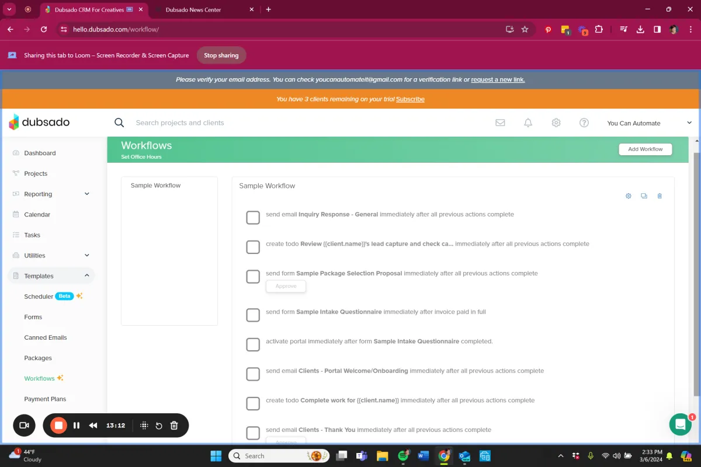Viewport: 701px width, 467px height.
Task: Duplicate the Sample Workflow with copy icon
Action: 644,196
